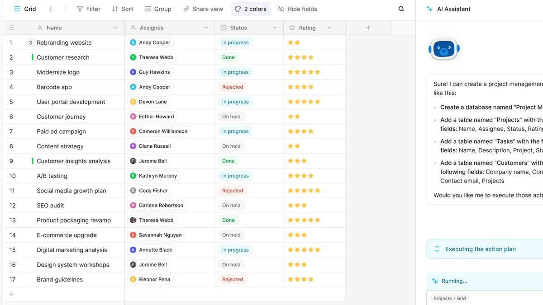The width and height of the screenshot is (543, 305).
Task: Click the row selector icon in header
Action: point(11,28)
